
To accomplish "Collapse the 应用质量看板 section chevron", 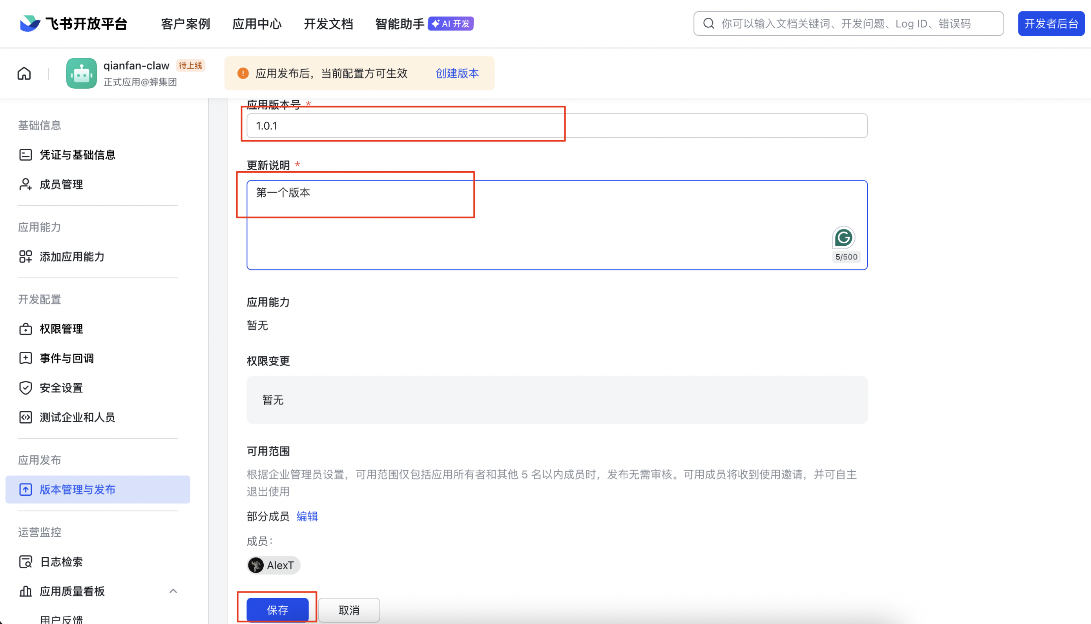I will (x=173, y=591).
